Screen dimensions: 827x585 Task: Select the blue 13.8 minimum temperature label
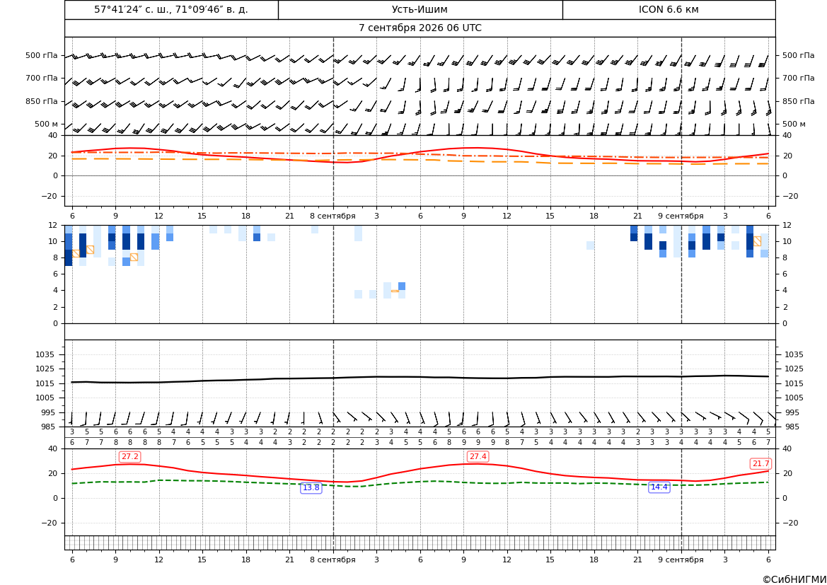tap(311, 488)
